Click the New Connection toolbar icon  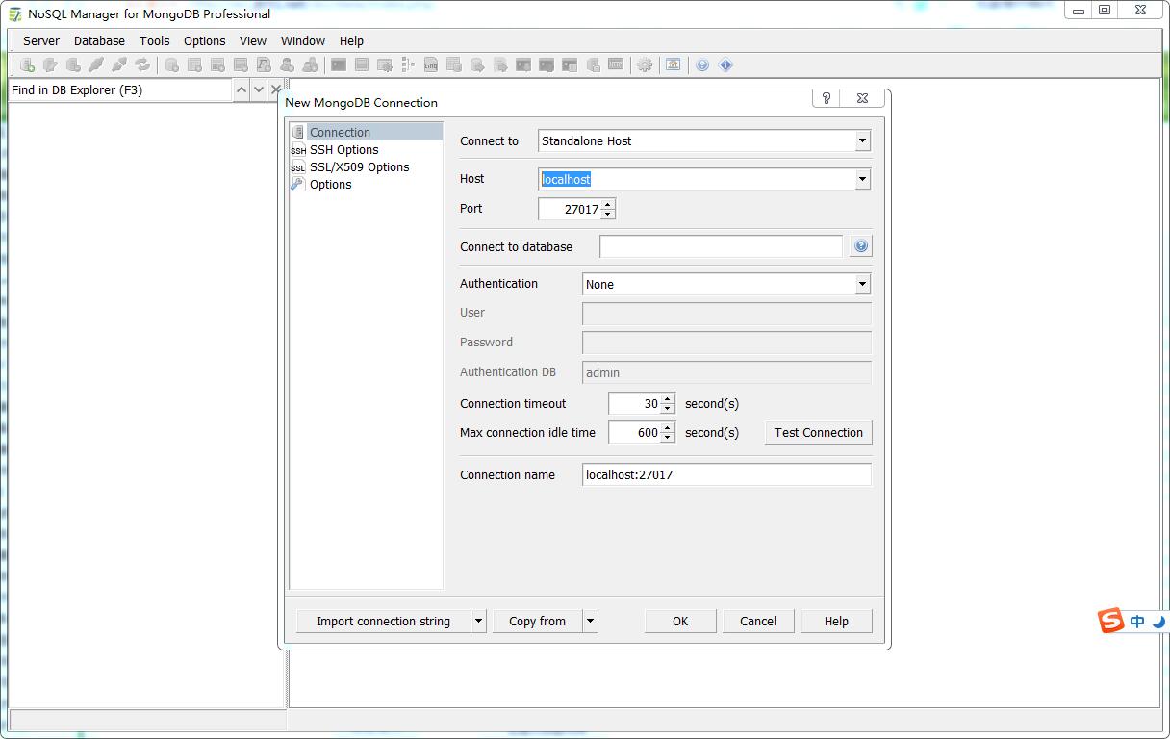click(26, 64)
